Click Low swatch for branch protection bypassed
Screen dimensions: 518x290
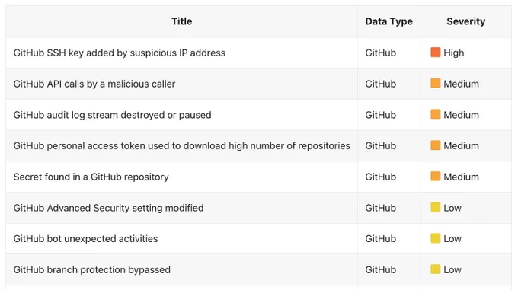(x=436, y=269)
